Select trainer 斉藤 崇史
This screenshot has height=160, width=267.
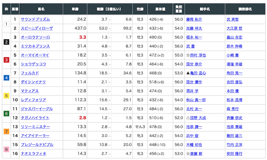click(x=234, y=118)
